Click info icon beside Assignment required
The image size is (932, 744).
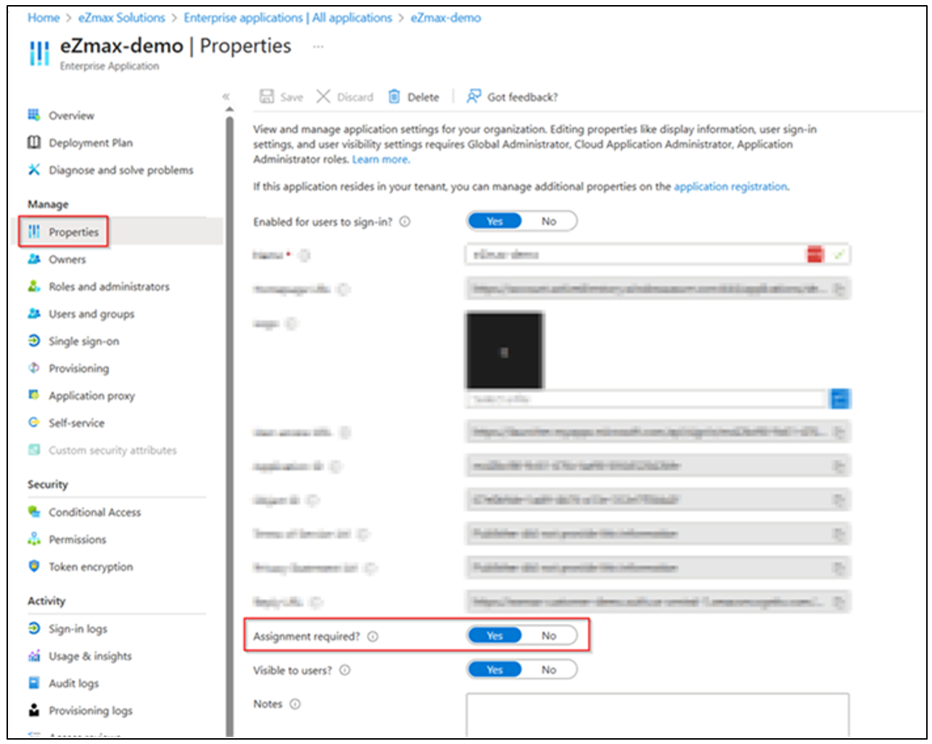click(x=373, y=637)
